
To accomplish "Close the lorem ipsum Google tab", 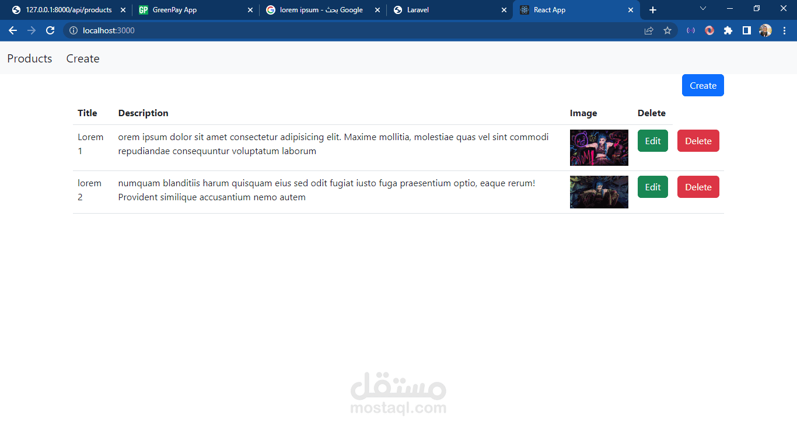I will point(377,10).
